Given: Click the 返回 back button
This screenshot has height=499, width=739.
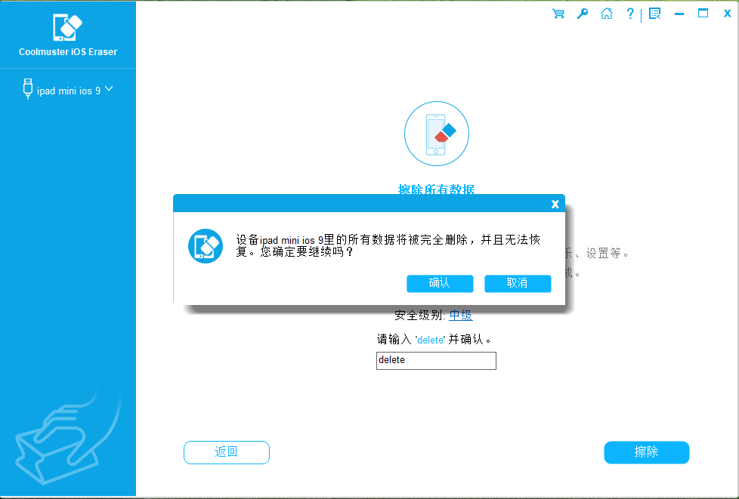Looking at the screenshot, I should [x=227, y=452].
